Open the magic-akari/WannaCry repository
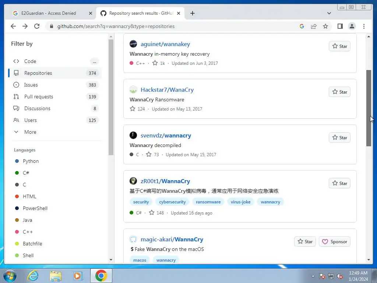Viewport: 377px width, 283px height. (x=172, y=240)
